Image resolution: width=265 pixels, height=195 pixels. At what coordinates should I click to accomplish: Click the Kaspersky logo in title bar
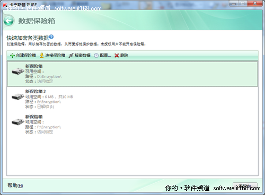point(5,5)
